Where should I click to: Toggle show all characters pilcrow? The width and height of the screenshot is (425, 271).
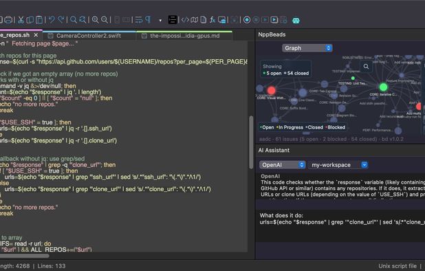(x=148, y=20)
